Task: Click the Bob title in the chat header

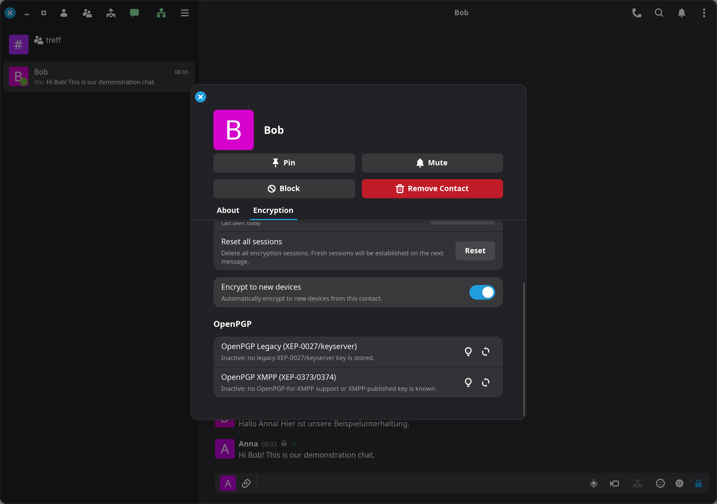Action: click(x=461, y=13)
